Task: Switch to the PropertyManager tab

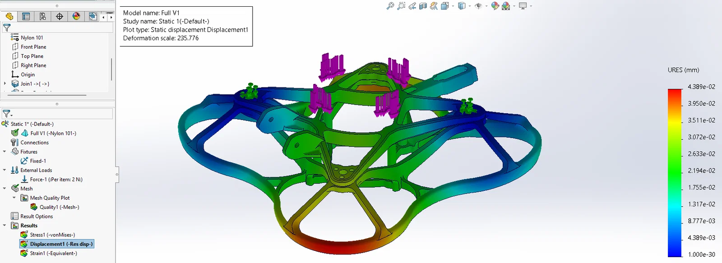Action: (26, 16)
